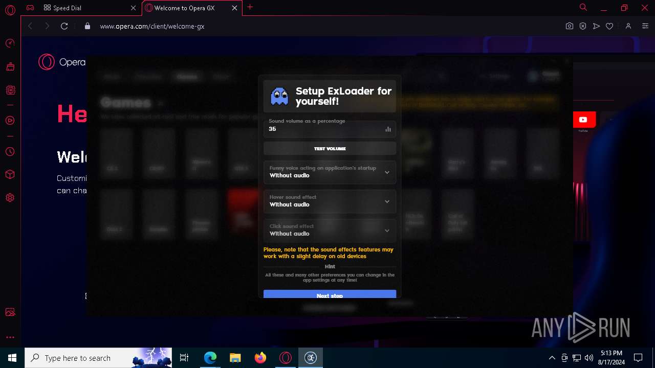
Task: Click the taskbar search box
Action: pyautogui.click(x=99, y=358)
